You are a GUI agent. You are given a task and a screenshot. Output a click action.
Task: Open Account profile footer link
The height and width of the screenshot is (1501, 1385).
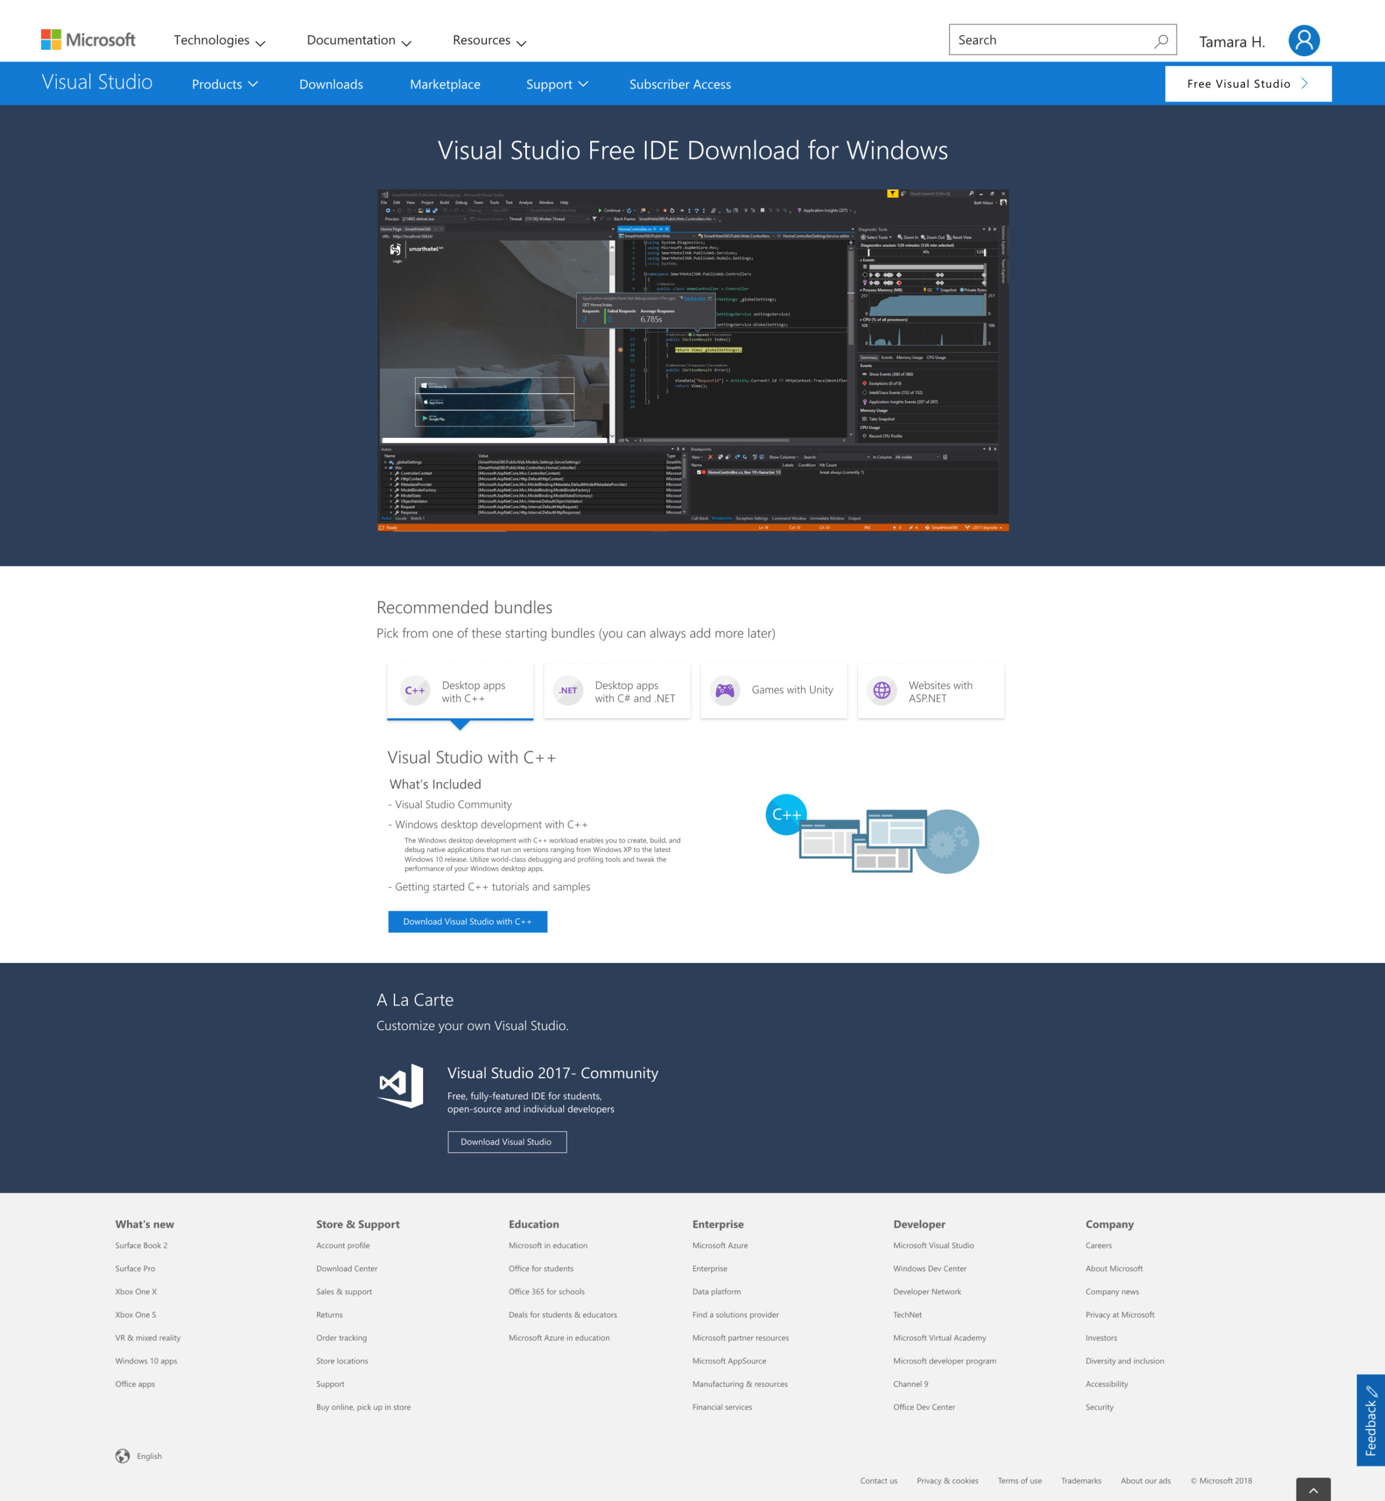pos(343,1245)
